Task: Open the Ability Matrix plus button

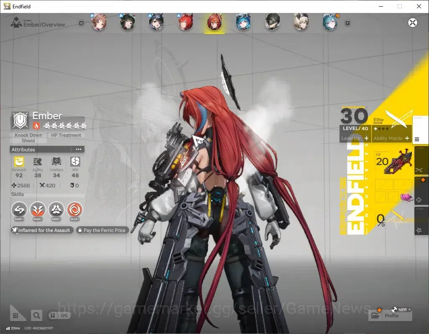Action: (407, 139)
